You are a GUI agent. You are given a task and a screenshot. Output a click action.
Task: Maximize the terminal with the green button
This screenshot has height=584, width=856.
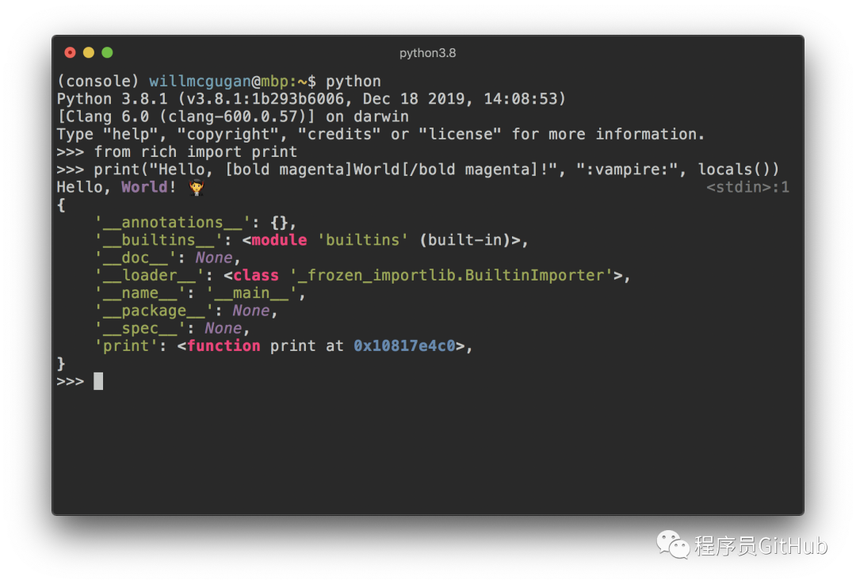[107, 52]
